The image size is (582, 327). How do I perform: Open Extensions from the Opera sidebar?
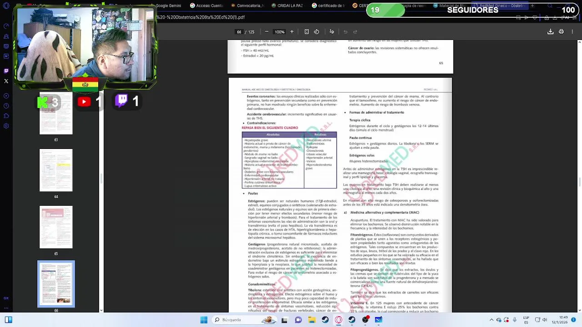(6, 116)
